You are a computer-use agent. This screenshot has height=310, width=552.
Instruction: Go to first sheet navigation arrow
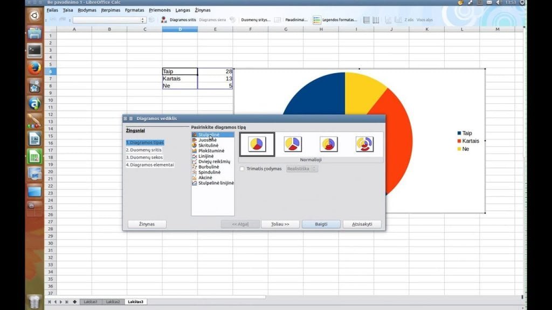point(49,301)
